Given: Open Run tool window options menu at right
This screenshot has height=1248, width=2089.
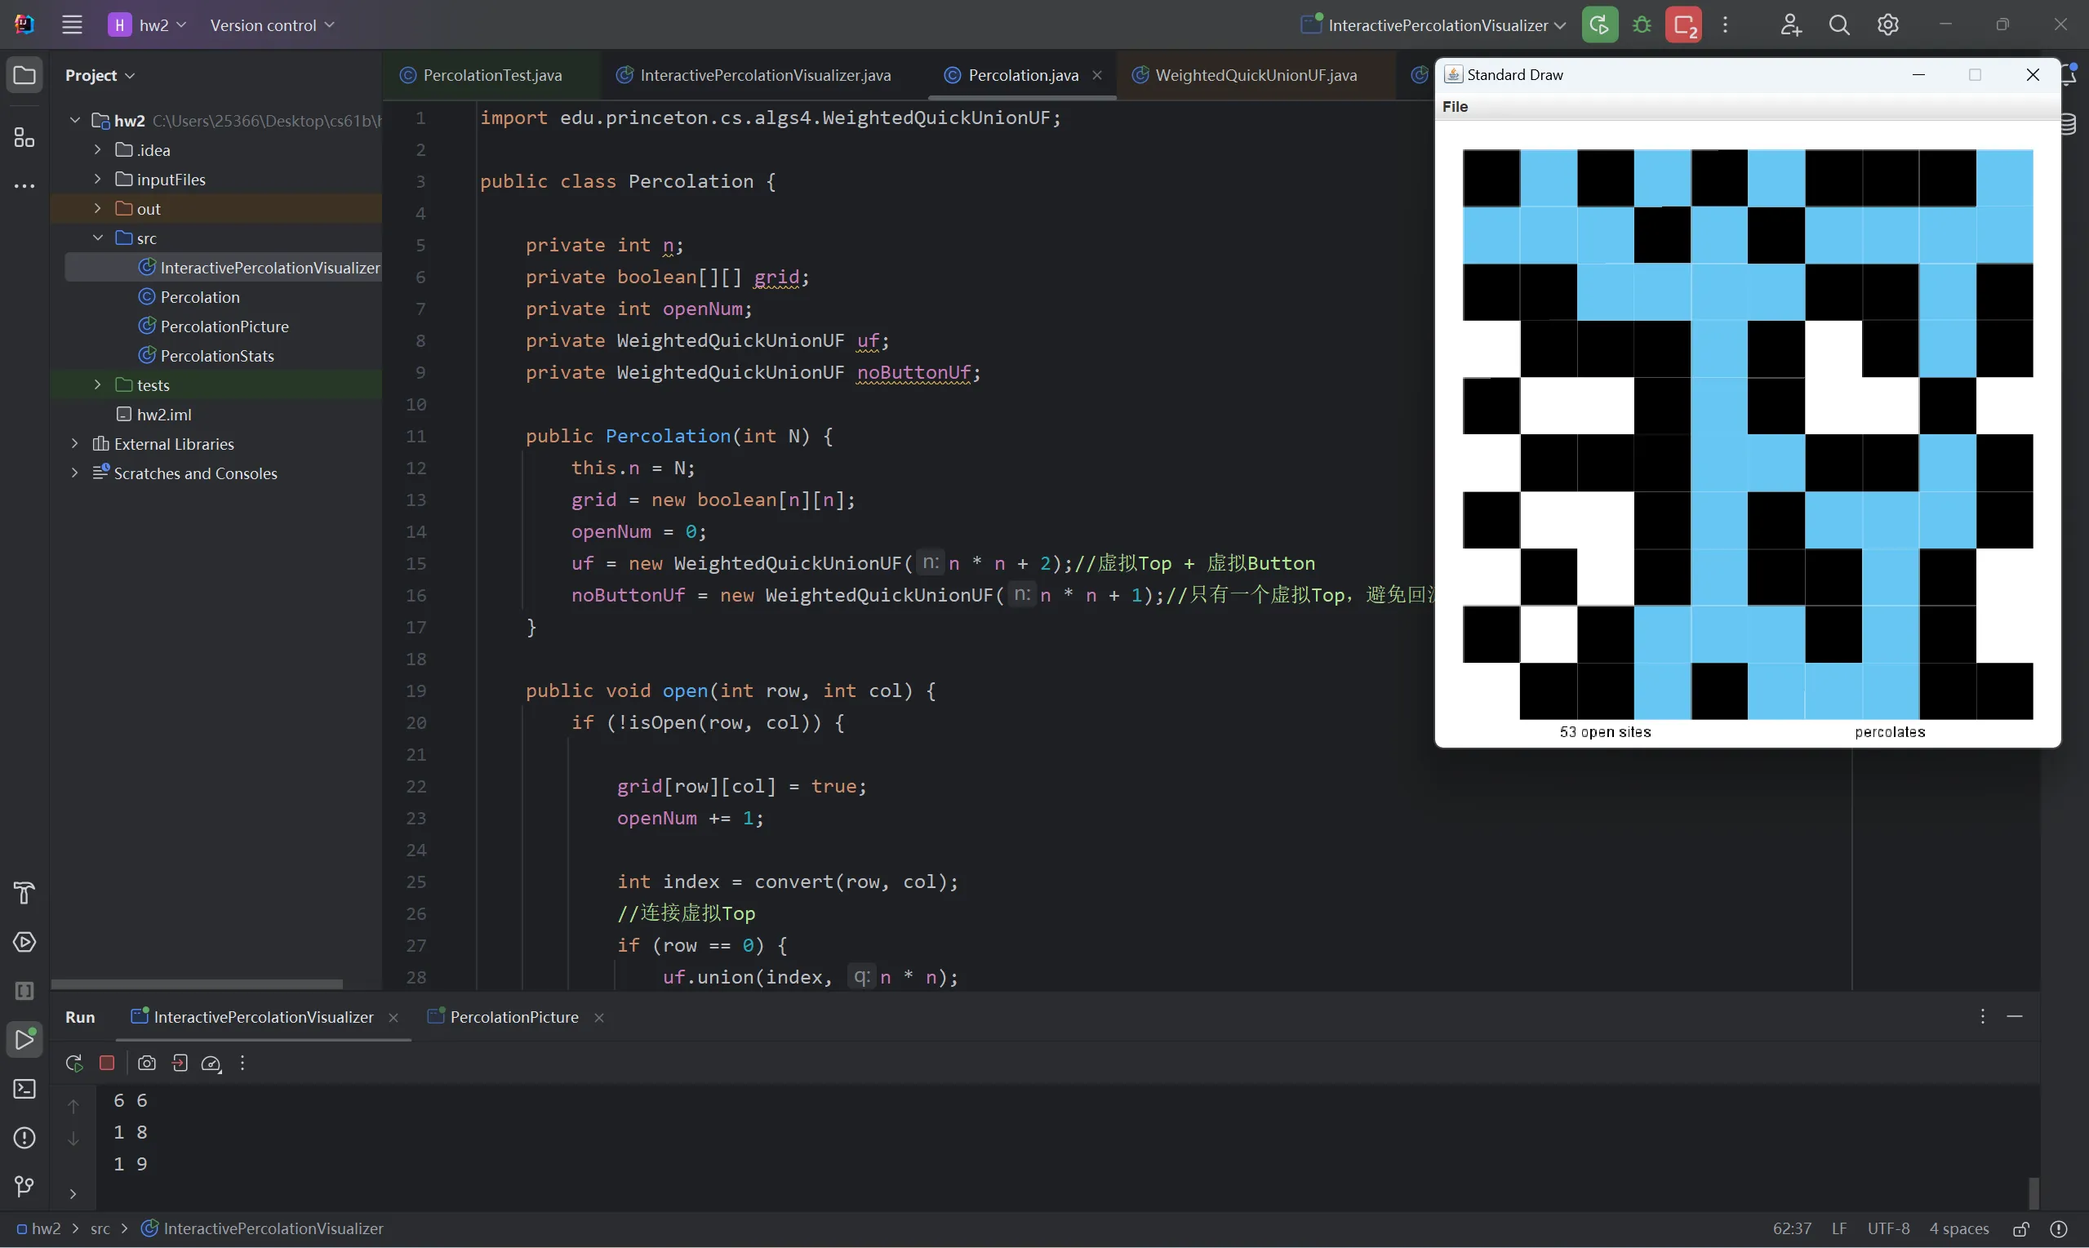Looking at the screenshot, I should [x=1983, y=1016].
